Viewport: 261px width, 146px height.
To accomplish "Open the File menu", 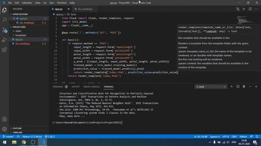I will [10, 3].
